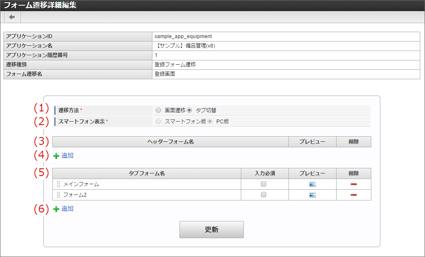Delete the フォーム2 row
The height and width of the screenshot is (257, 425).
[x=353, y=195]
